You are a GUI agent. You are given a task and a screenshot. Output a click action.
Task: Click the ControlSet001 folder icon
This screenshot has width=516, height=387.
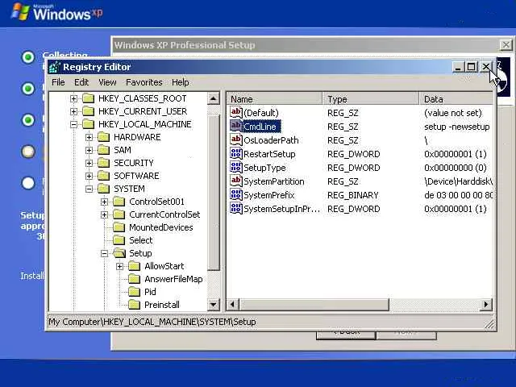point(119,202)
